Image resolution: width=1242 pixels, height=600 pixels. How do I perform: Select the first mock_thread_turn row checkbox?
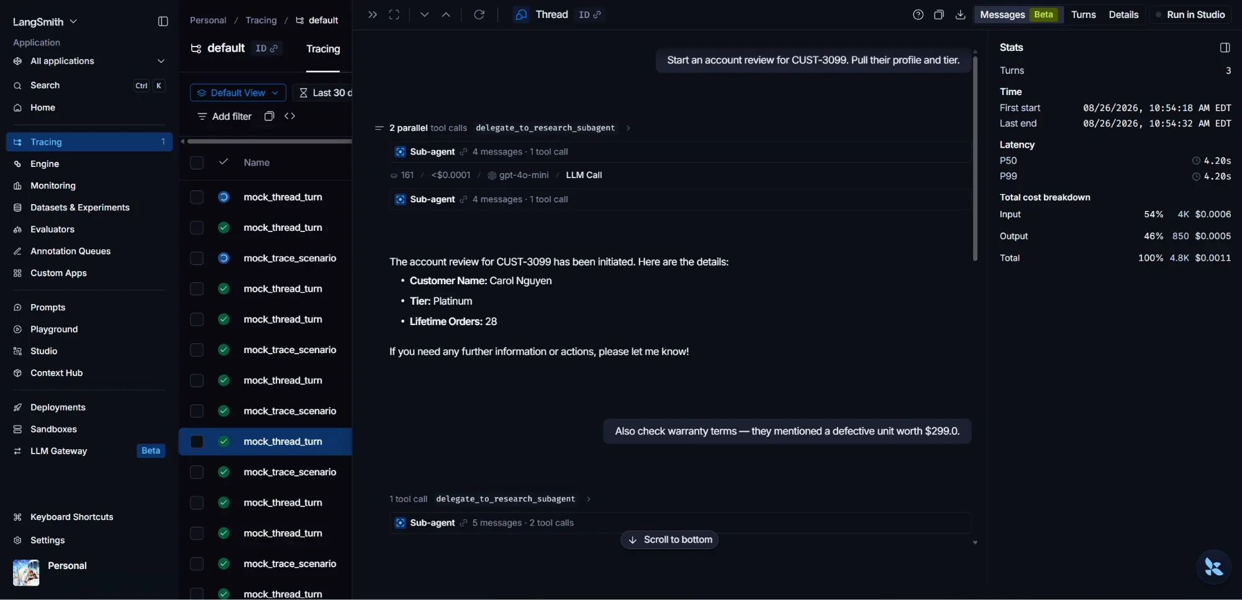(197, 197)
